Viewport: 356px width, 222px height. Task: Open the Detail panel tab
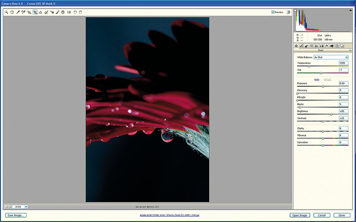306,46
